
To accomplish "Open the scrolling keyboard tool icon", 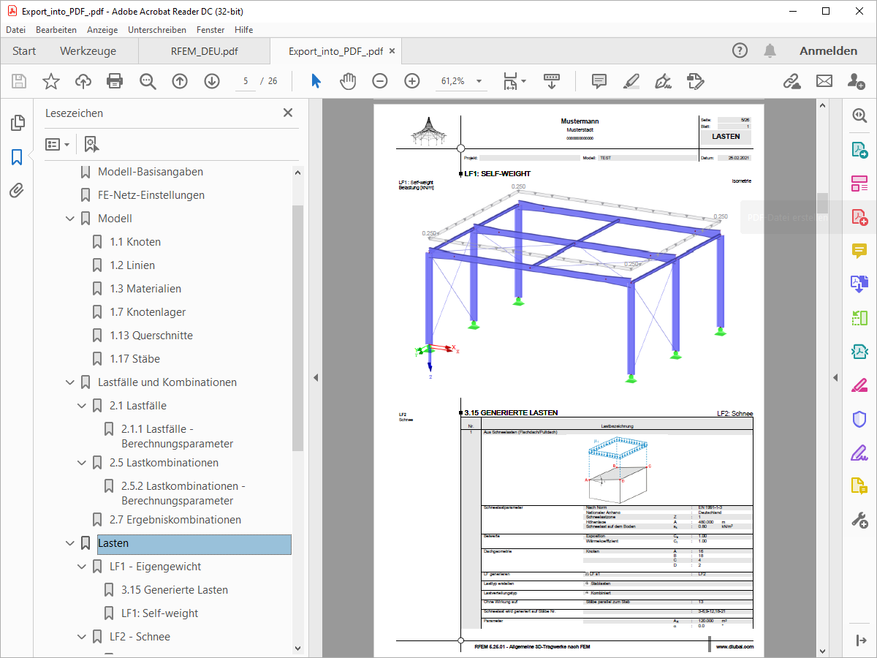I will point(552,80).
